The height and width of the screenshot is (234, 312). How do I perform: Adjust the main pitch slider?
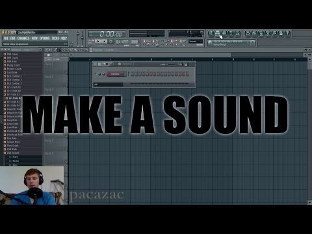pos(83,38)
